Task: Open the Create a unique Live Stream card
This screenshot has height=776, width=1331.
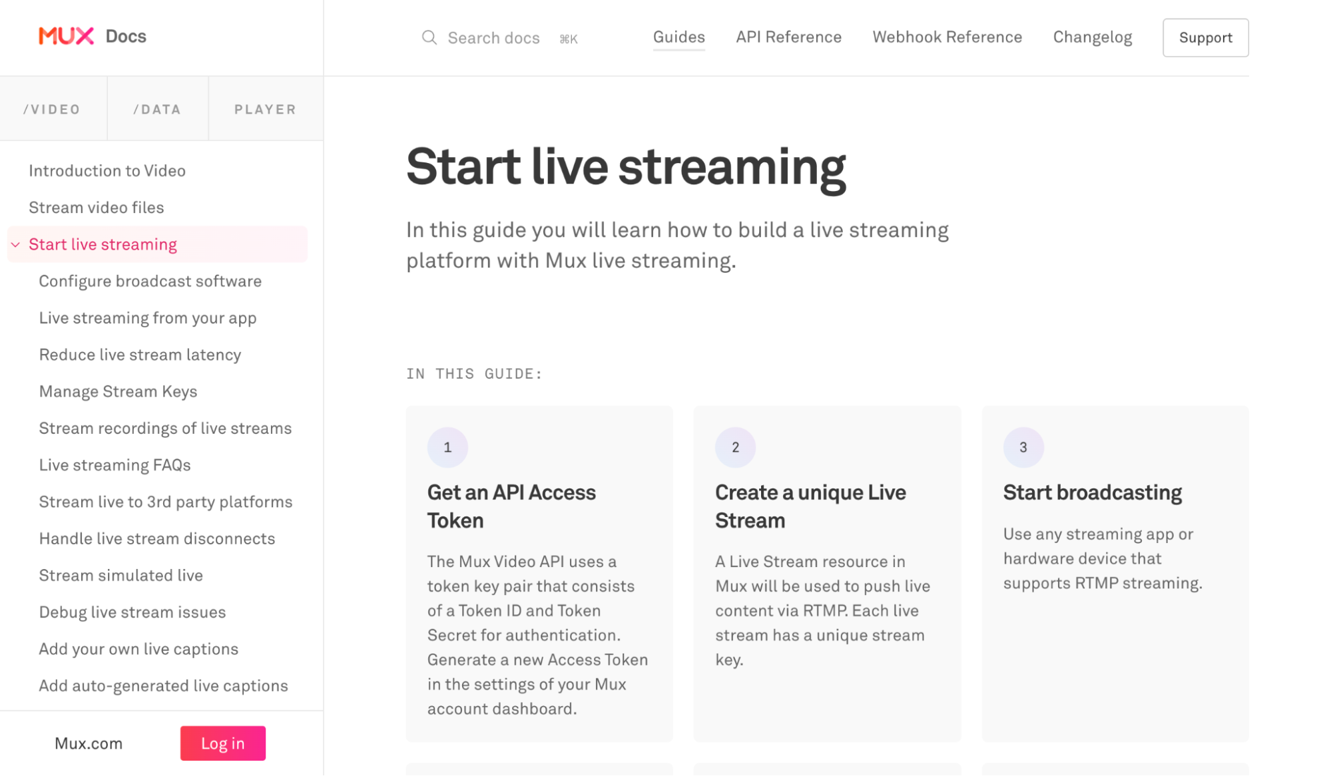Action: [x=827, y=574]
